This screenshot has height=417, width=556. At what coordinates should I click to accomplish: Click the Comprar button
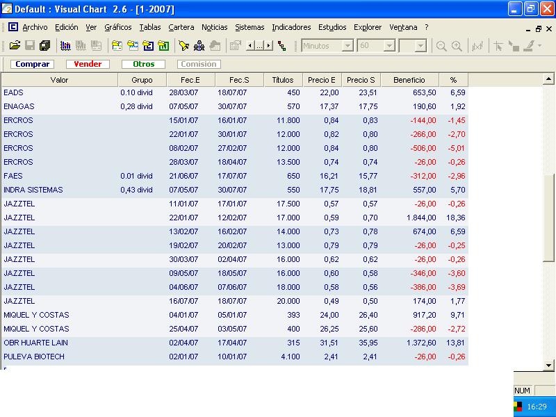tap(32, 64)
